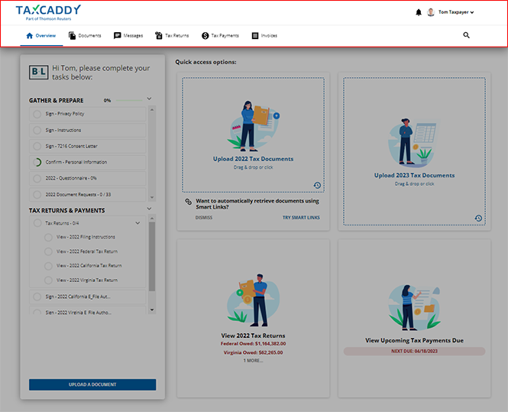Open the Tax Payments tab
This screenshot has height=412, width=508.
click(220, 35)
